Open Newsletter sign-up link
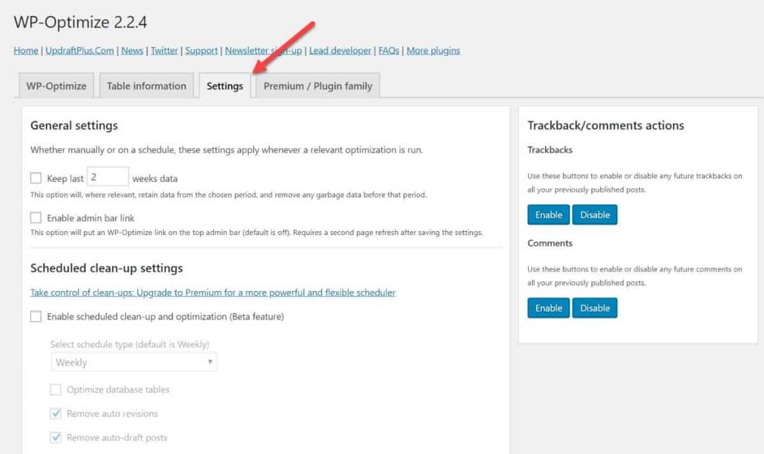The height and width of the screenshot is (454, 764). pos(264,50)
